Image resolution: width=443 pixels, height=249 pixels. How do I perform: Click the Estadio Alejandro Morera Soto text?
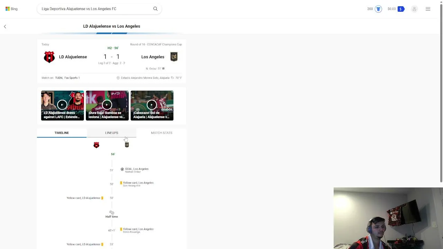click(145, 78)
